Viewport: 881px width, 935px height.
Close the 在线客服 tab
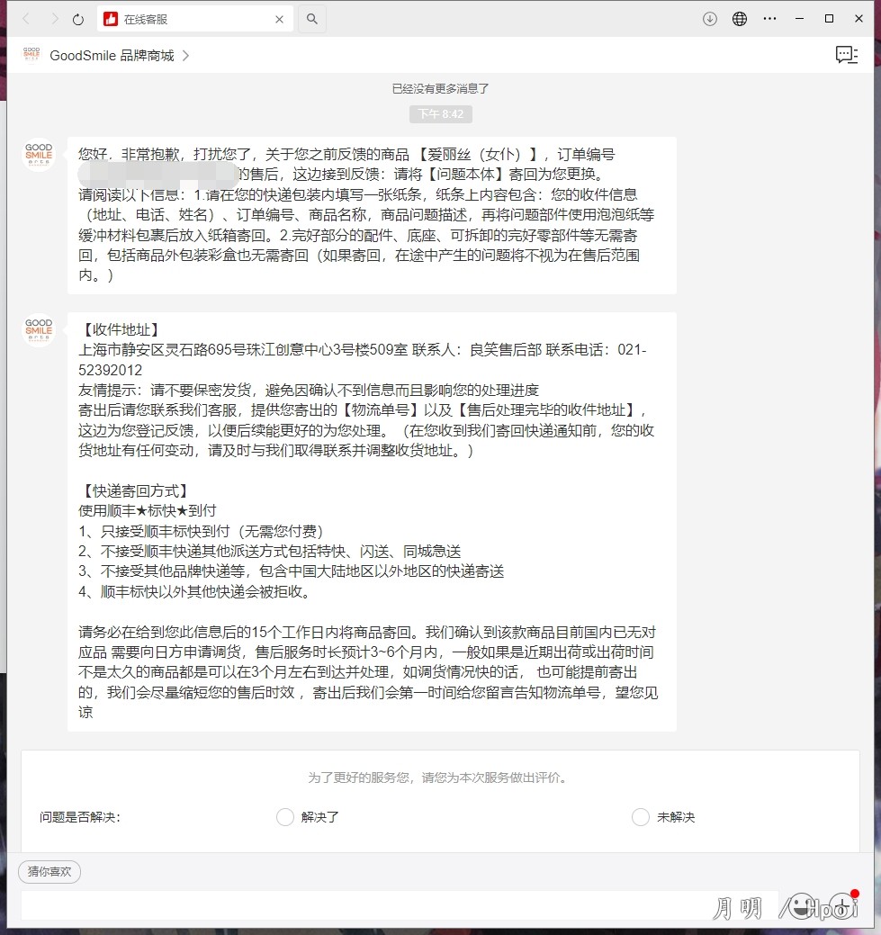279,19
